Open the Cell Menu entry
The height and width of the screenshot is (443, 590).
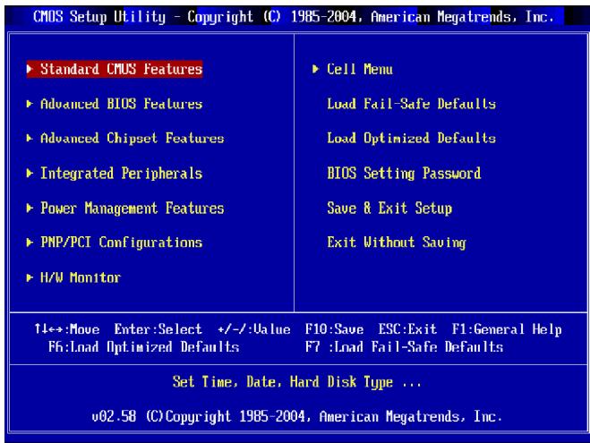pos(360,69)
